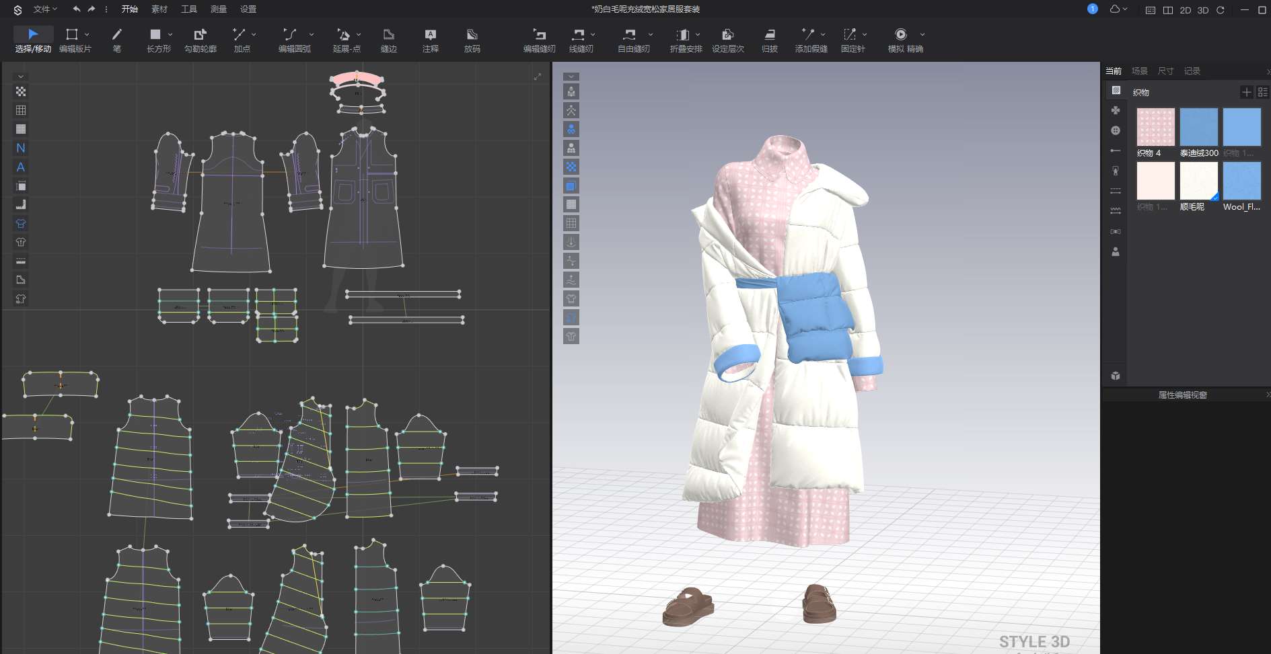Expand the 模拟 simulation mode dropdown arrow
Screen dimensions: 1271x654
tap(922, 34)
